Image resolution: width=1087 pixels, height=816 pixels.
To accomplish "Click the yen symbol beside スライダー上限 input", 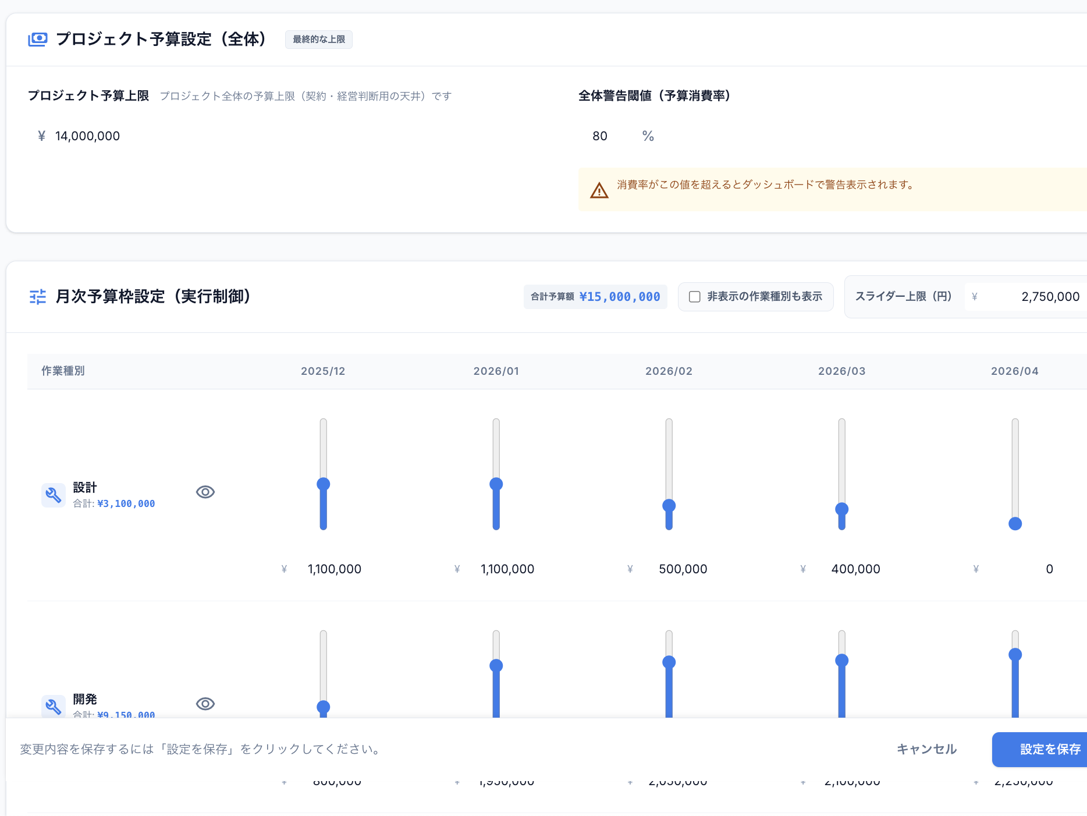I will [x=974, y=296].
